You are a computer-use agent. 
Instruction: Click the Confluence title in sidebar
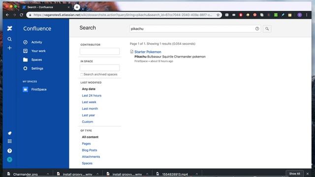pyautogui.click(x=37, y=29)
